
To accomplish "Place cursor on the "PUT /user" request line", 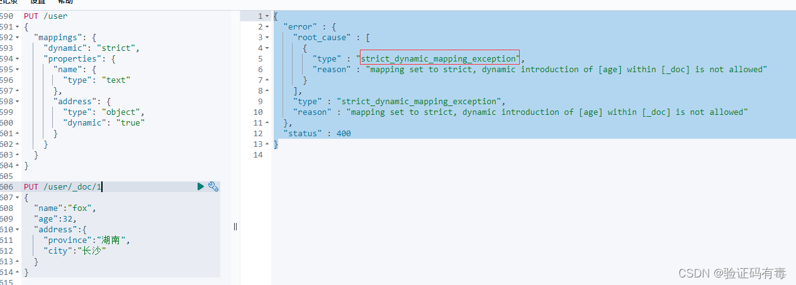I will tap(45, 16).
